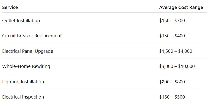Click the $200 – $800 cost range
Image resolution: width=207 pixels, height=104 pixels.
pos(172,82)
